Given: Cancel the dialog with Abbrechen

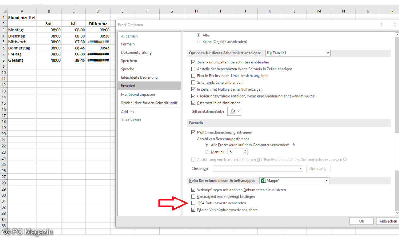Looking at the screenshot, I should point(388,221).
